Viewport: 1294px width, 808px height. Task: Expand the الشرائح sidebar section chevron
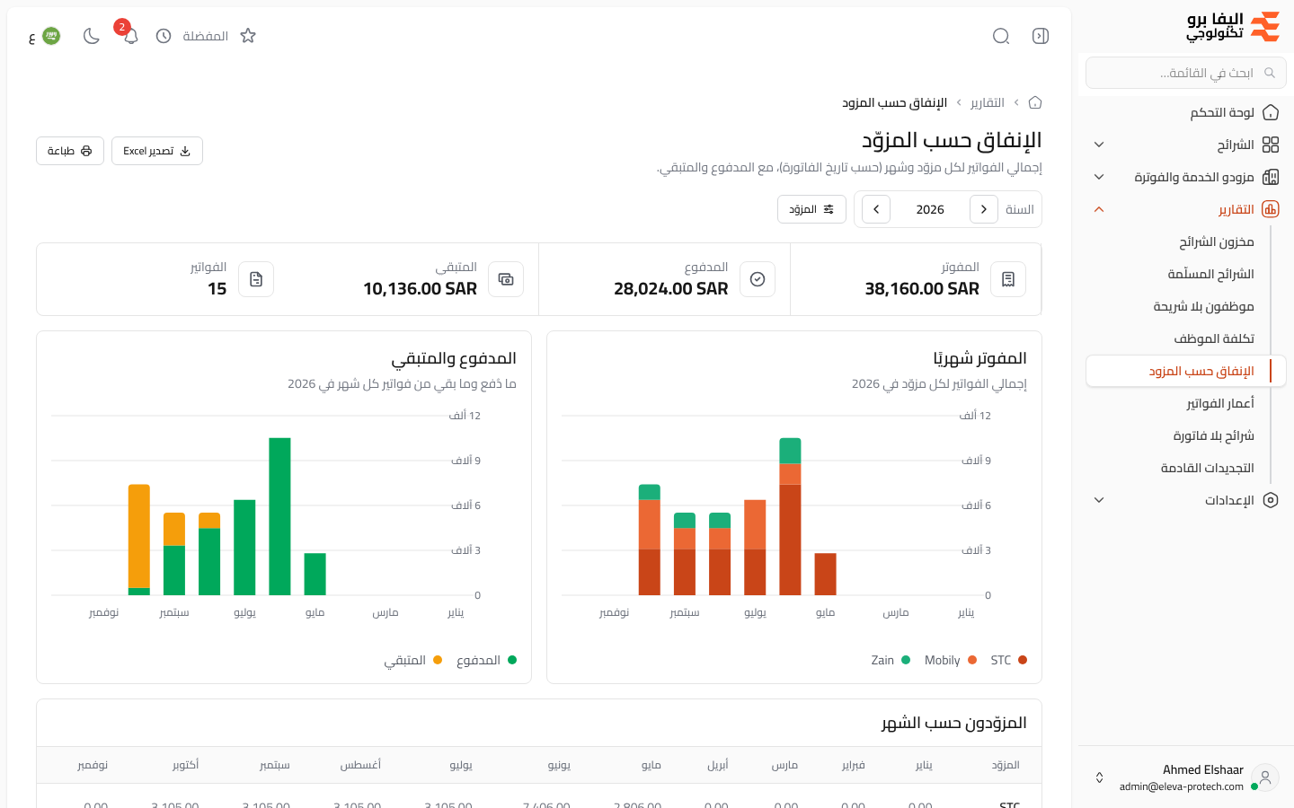click(1099, 145)
